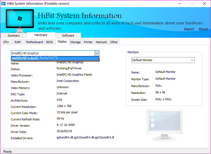
Task: Select the Display sub-tab
Action: 62,42
